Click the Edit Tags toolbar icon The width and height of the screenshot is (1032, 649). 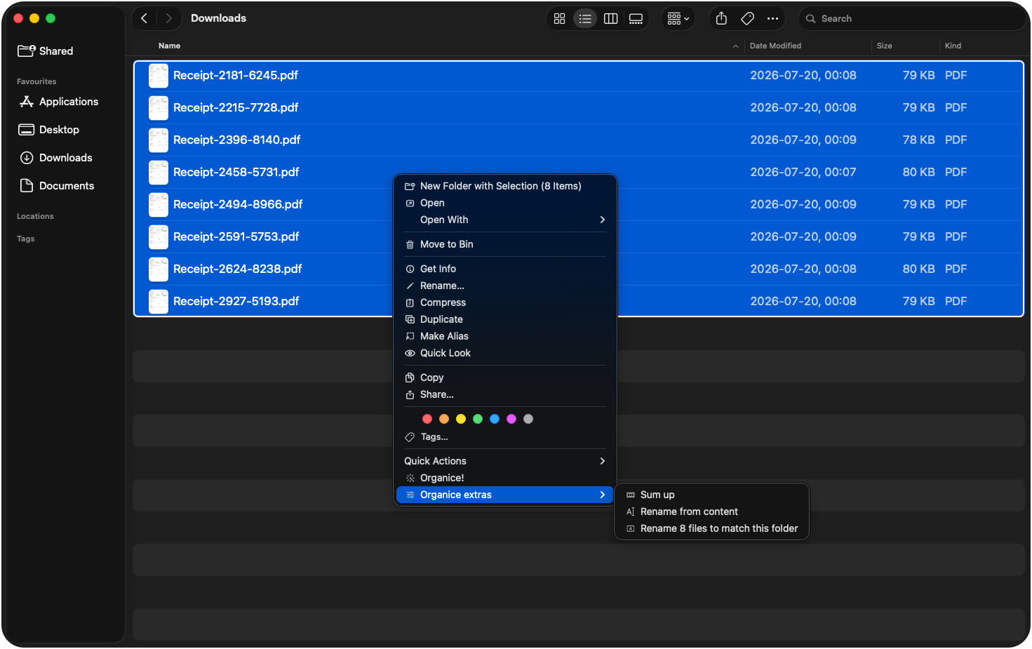click(x=748, y=19)
